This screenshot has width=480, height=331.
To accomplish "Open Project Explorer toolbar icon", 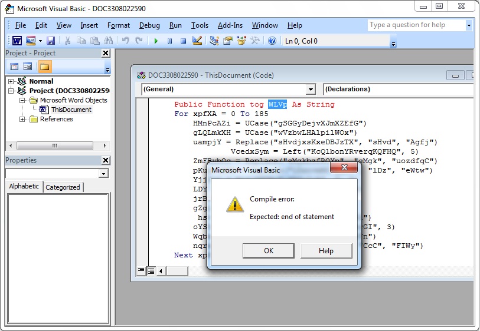I will tap(214, 41).
